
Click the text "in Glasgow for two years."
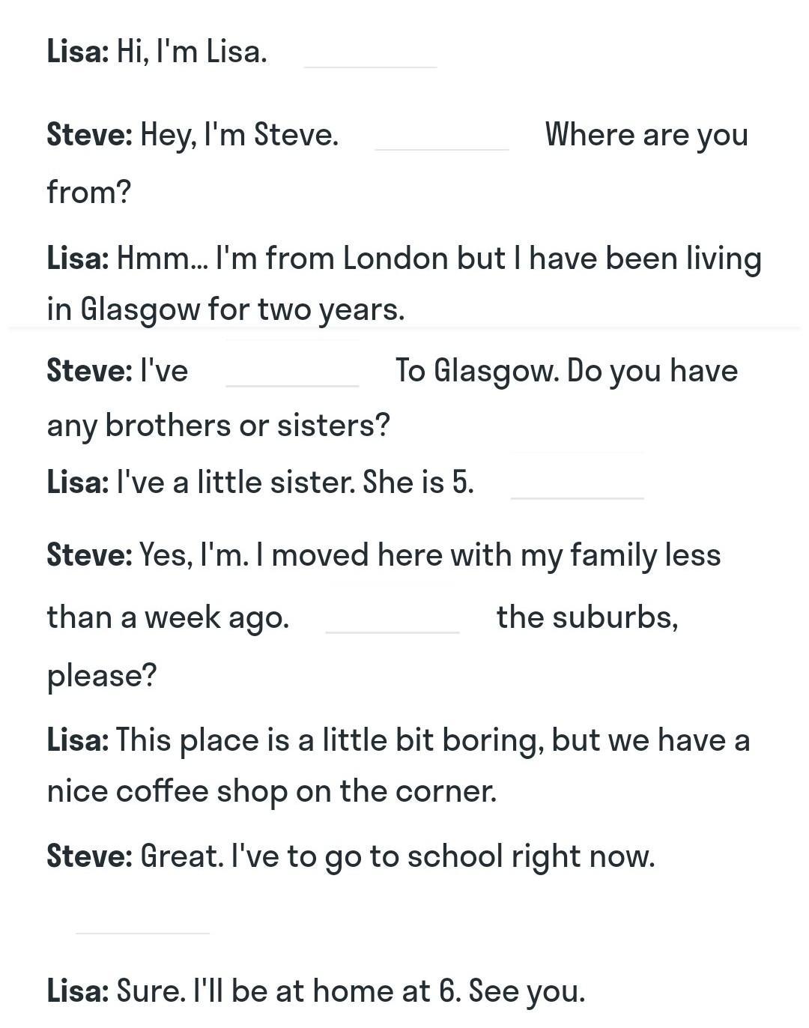point(225,309)
